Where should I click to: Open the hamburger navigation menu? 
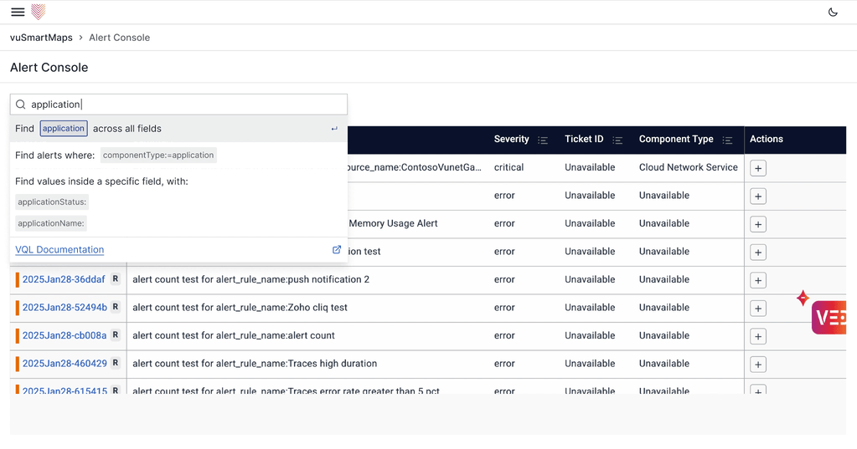(18, 13)
